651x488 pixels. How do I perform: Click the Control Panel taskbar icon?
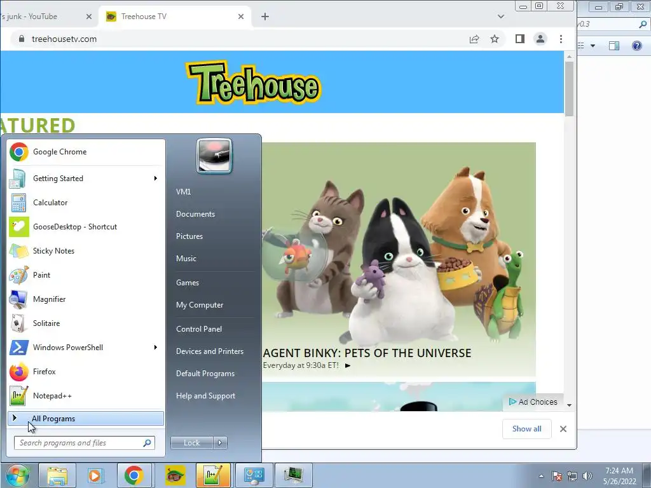(253, 475)
